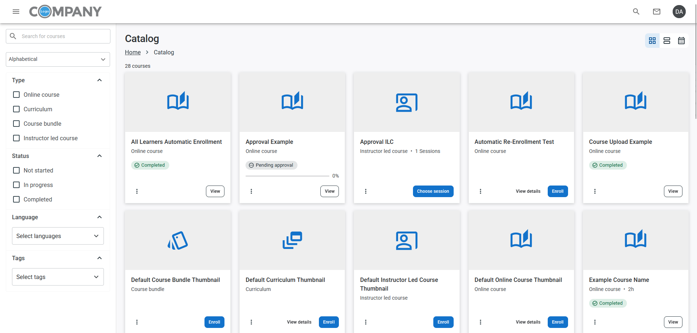Screen dimensions: 697x333
Task: Click the Company logo
Action: click(65, 12)
